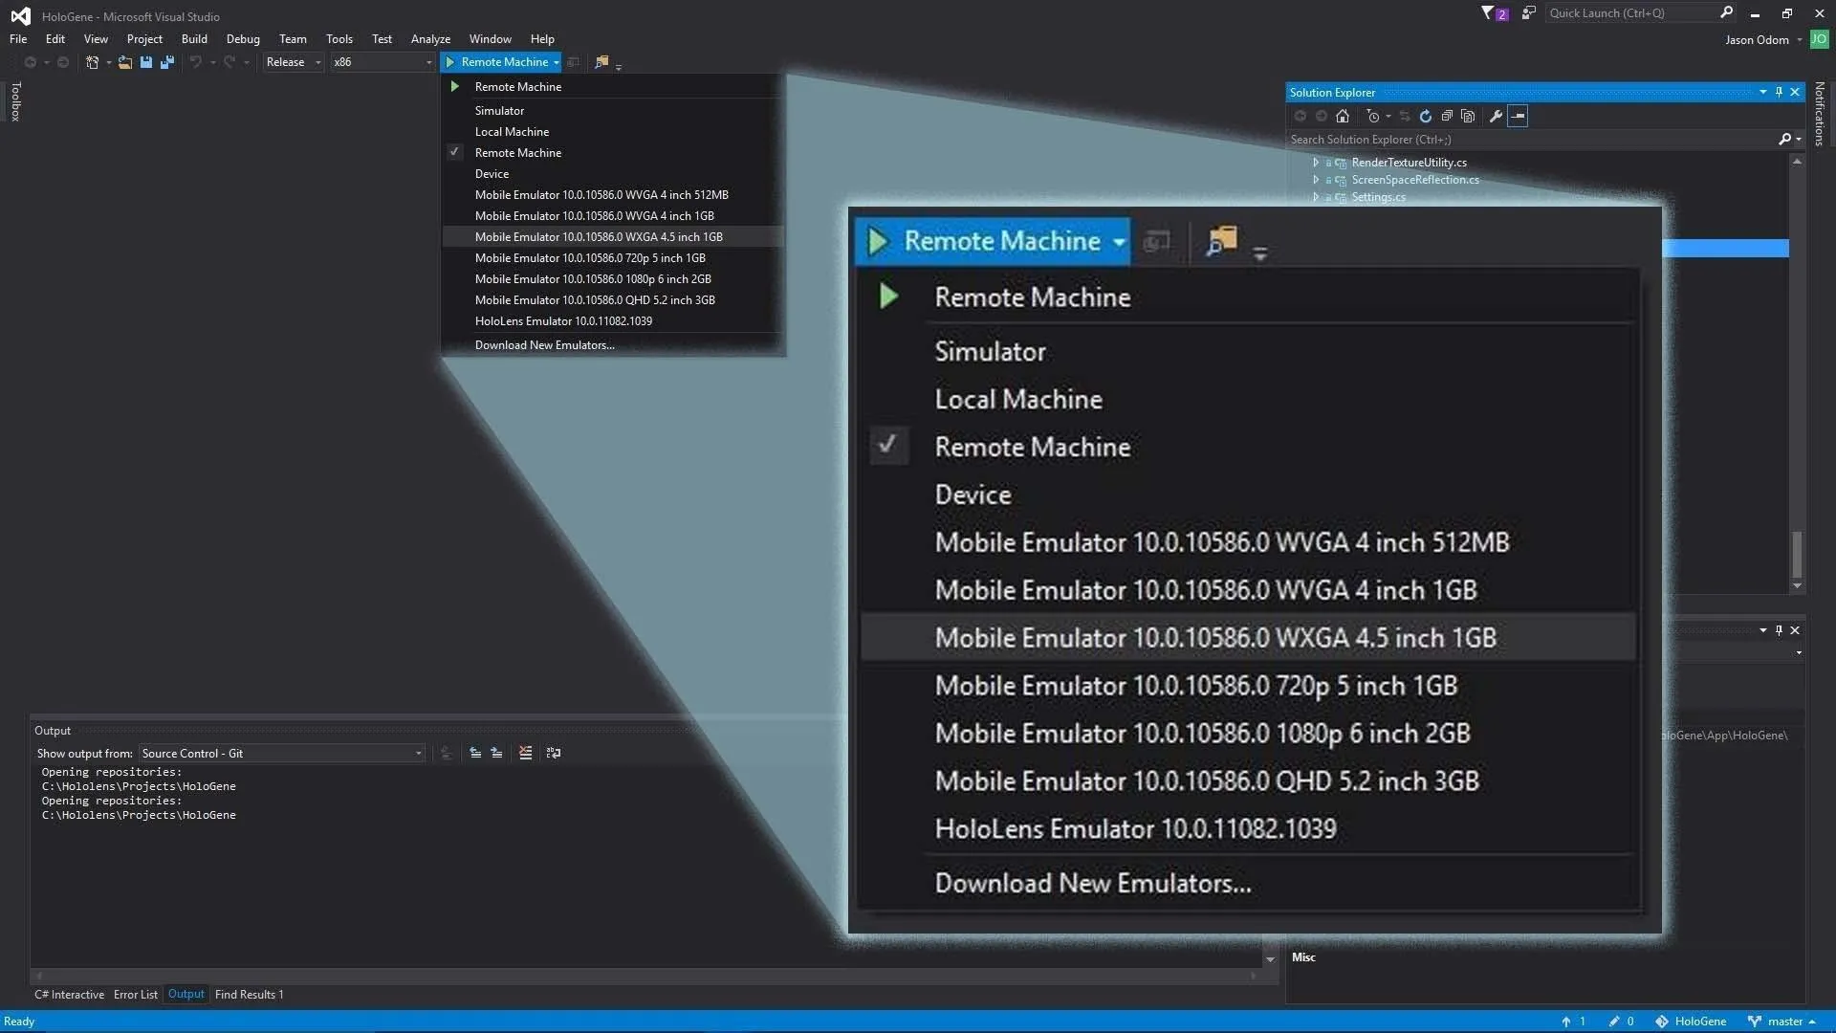Click the Redo toolbar icon

[229, 62]
